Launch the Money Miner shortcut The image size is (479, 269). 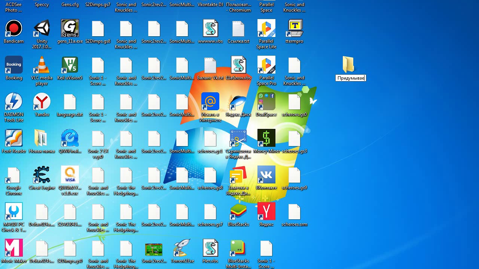(266, 139)
